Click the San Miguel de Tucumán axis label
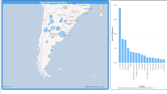The image size is (167, 94). click(x=134, y=72)
